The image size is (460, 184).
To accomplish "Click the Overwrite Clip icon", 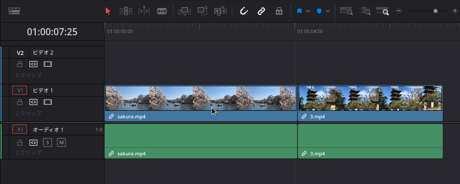I will (x=202, y=11).
